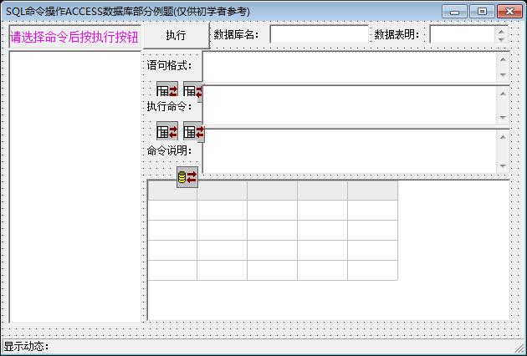Click the 请选择命令后按执行按钮 label
Screen dimensions: 527x356
(x=74, y=38)
